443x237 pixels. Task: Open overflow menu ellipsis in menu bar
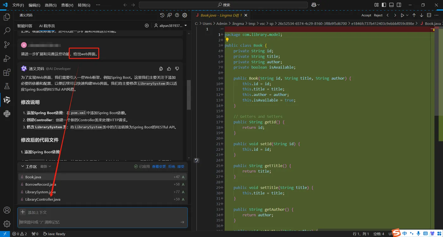tap(98, 5)
